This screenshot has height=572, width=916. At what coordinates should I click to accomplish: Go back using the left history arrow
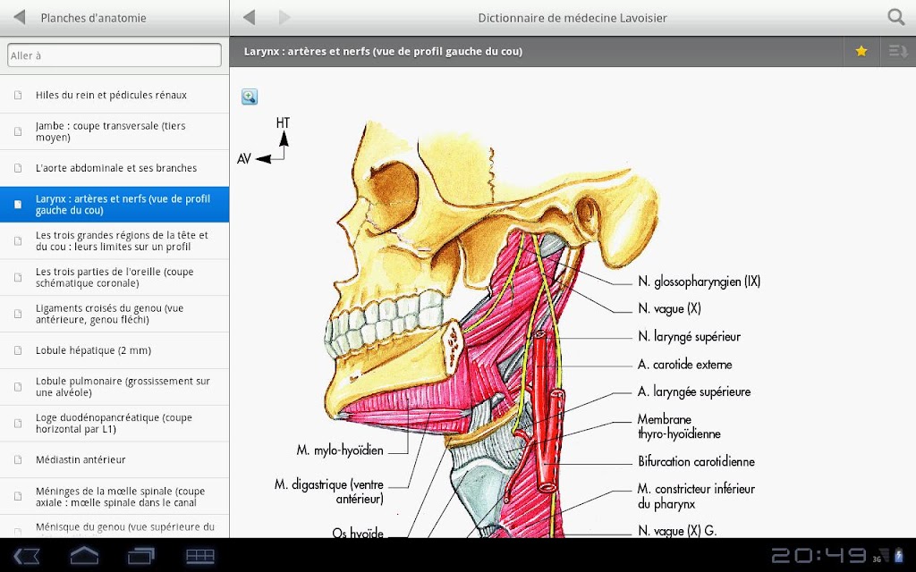(250, 18)
